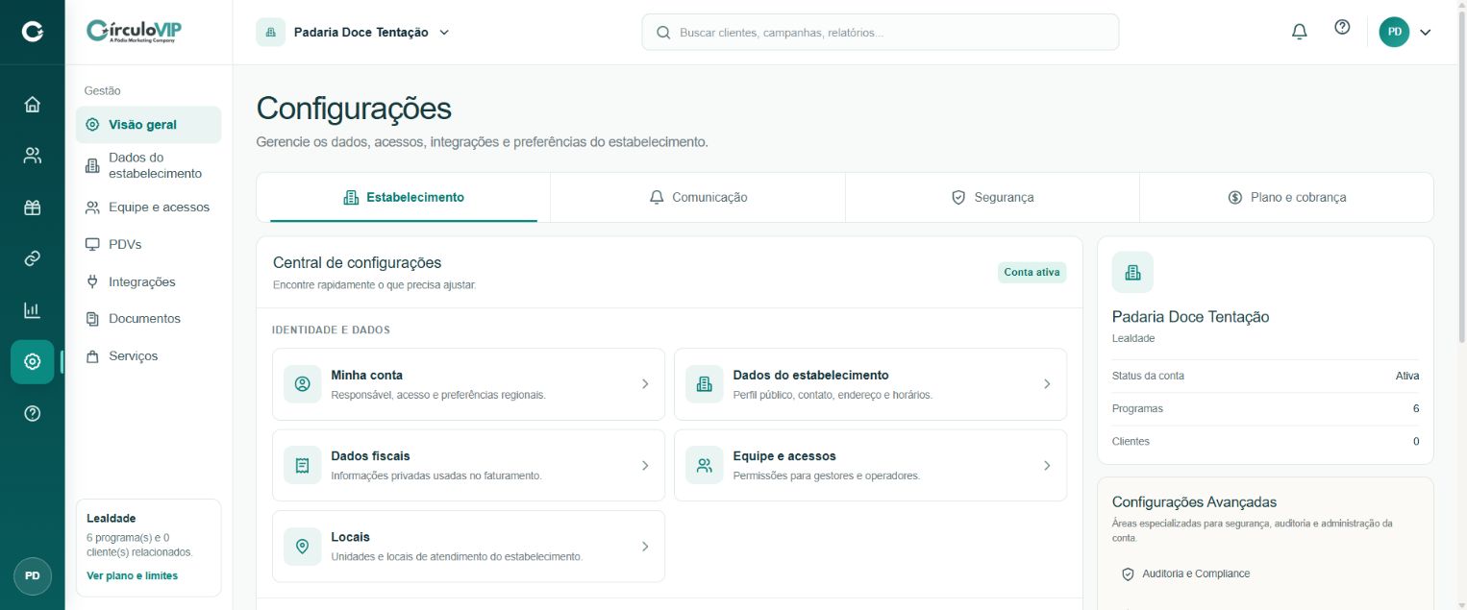Click the PDVs monitor icon in sidebar

[92, 244]
